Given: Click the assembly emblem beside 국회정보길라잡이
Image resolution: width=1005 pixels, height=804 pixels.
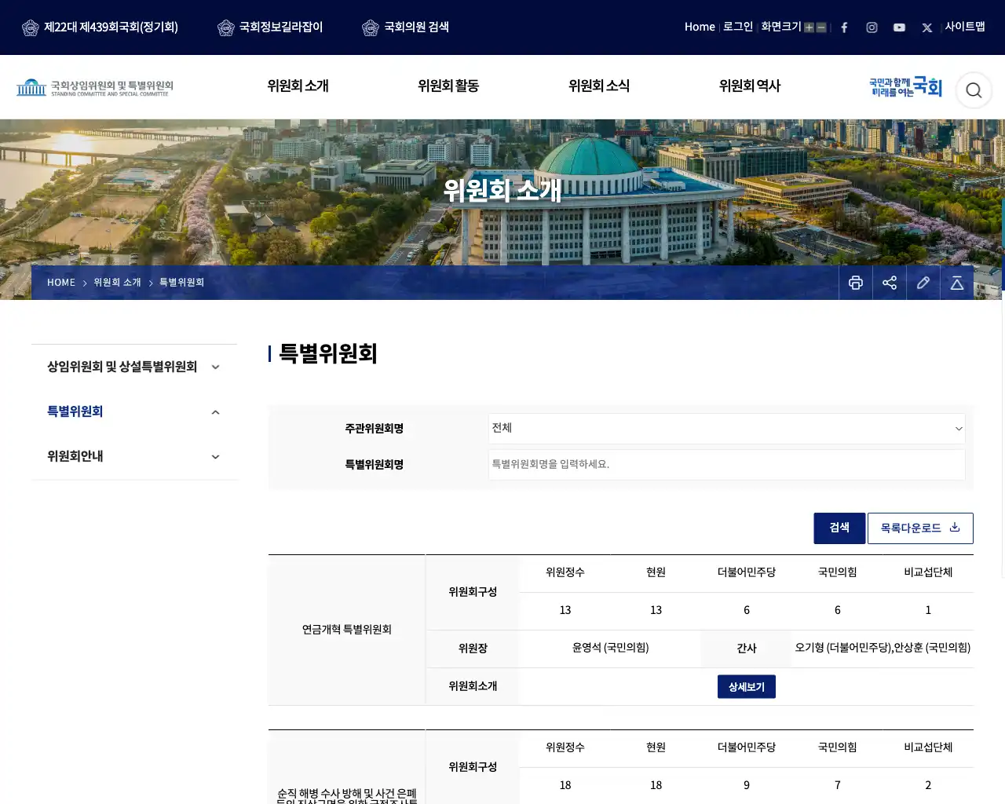Looking at the screenshot, I should pos(226,27).
